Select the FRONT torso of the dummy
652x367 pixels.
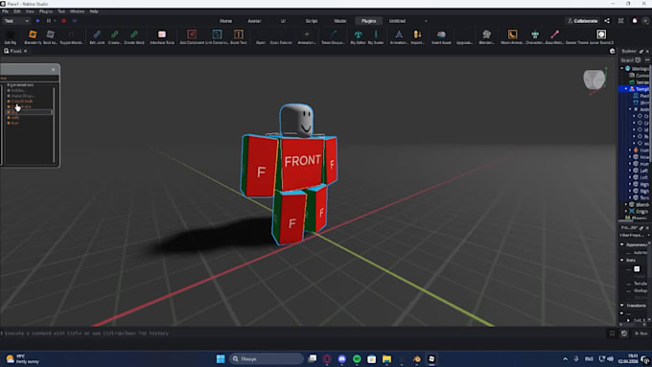pyautogui.click(x=302, y=163)
